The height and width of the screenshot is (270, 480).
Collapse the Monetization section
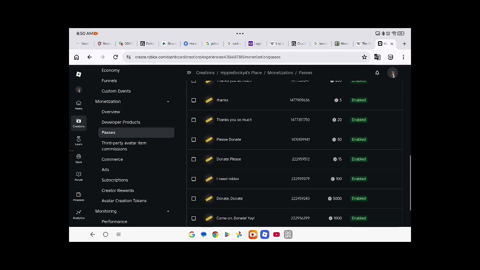coord(168,102)
